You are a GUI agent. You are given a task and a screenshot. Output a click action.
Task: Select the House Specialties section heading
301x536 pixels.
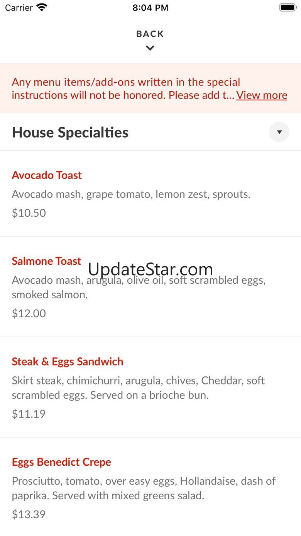(x=70, y=133)
